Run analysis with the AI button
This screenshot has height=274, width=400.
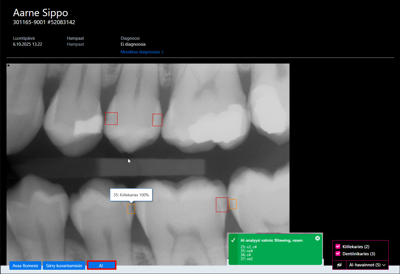(101, 265)
